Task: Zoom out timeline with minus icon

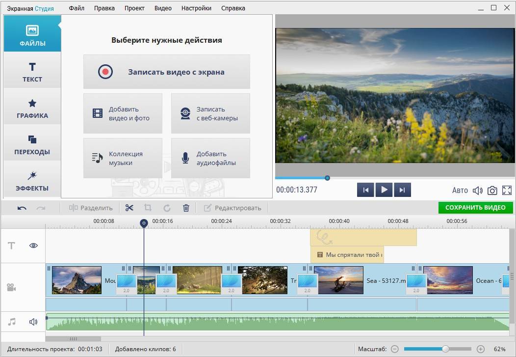Action: tap(395, 349)
